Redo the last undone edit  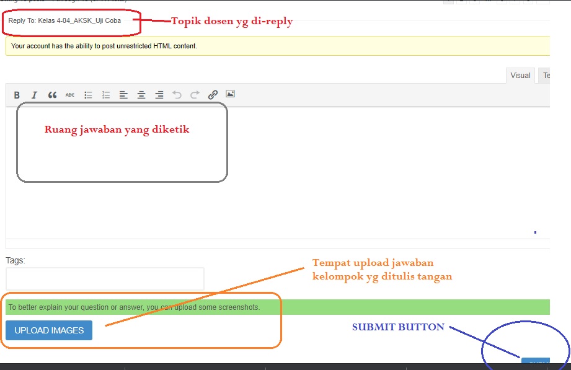click(195, 95)
